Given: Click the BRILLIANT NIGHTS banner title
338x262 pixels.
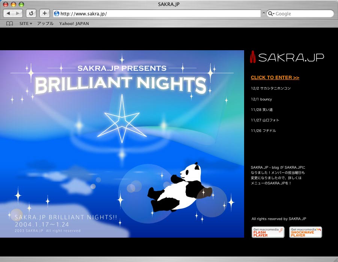Looking at the screenshot, I should pos(120,85).
